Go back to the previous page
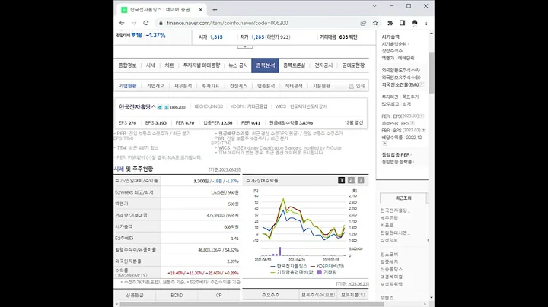 122,23
